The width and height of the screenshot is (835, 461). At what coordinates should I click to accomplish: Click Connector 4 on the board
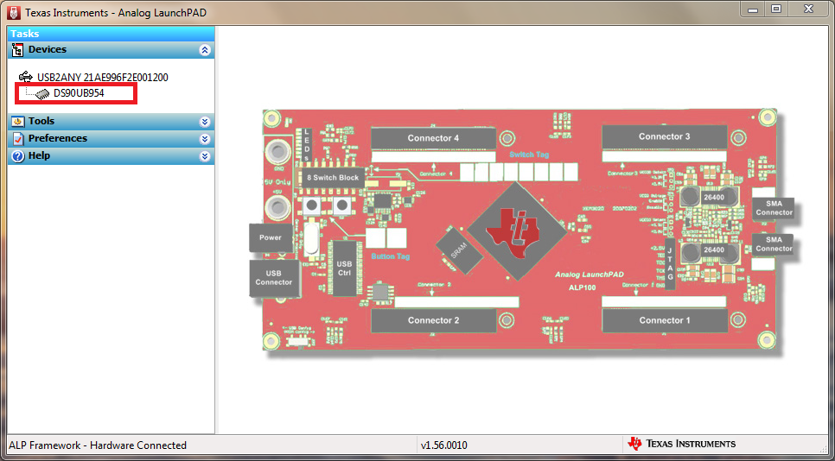433,138
